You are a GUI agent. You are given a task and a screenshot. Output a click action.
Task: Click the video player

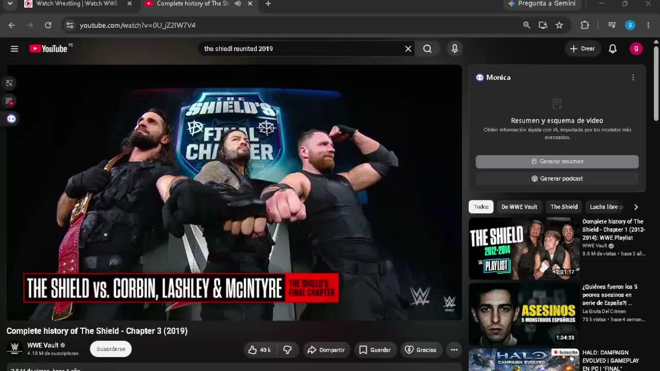click(234, 193)
